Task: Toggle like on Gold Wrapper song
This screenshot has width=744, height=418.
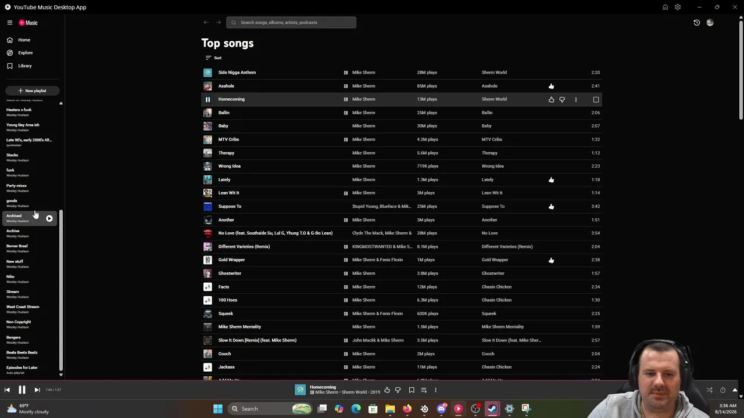Action: click(x=551, y=260)
